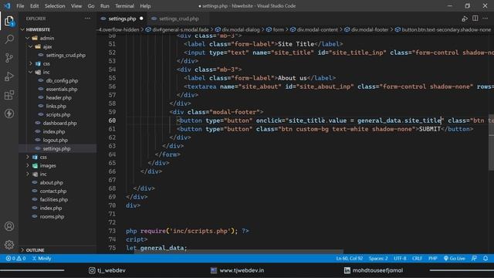Collapse the HBWEBSITE root folder
Screen dimensions: 494x278
(x=22, y=29)
